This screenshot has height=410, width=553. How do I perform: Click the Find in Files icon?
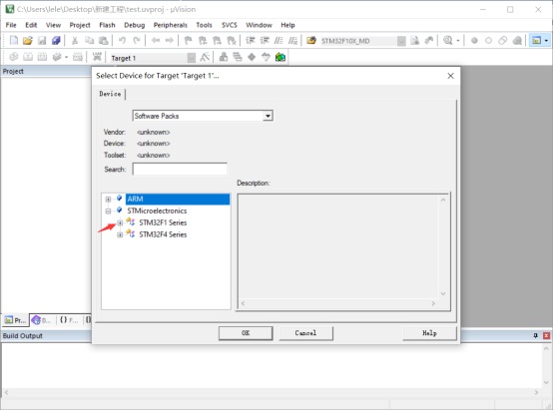(x=311, y=41)
